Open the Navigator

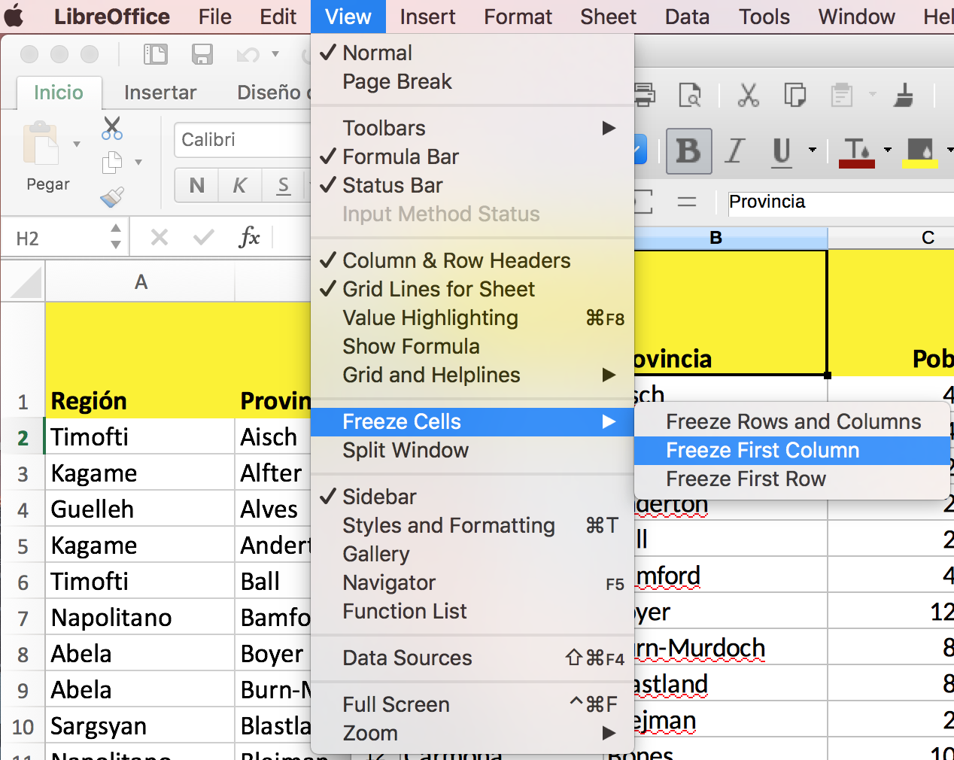pyautogui.click(x=472, y=582)
